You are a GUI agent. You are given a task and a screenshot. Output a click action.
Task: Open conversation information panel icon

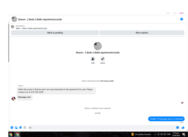[182, 19]
